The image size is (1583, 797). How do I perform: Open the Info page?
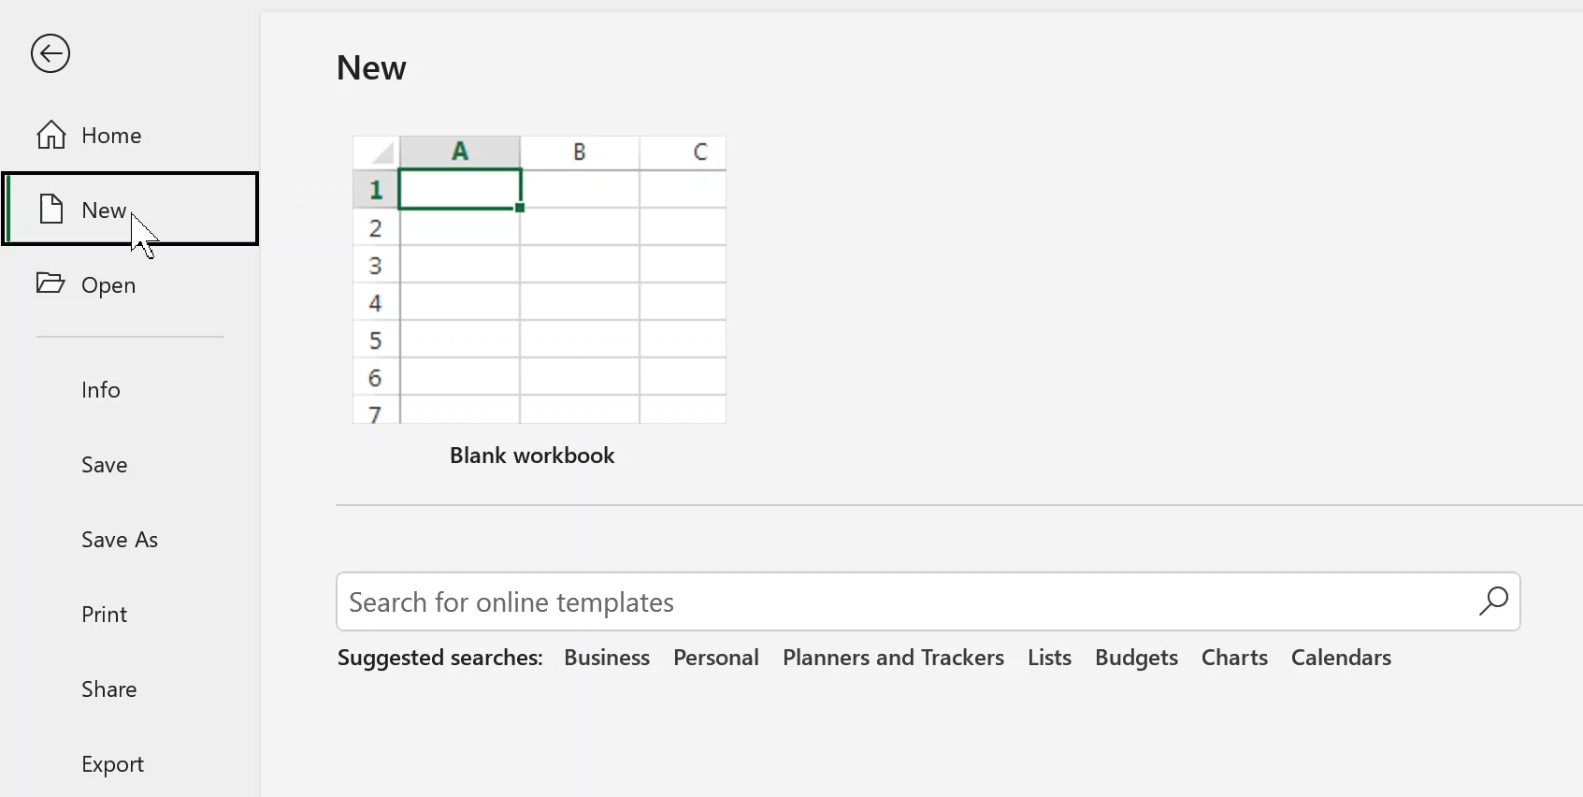pyautogui.click(x=101, y=390)
